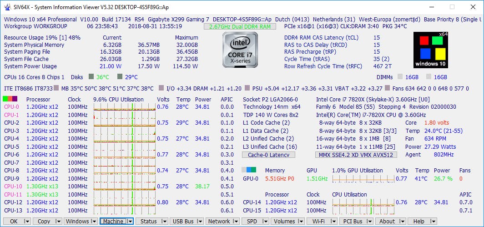Click the CPU-6 utilisation graph
This screenshot has height=227, width=484.
124,154
